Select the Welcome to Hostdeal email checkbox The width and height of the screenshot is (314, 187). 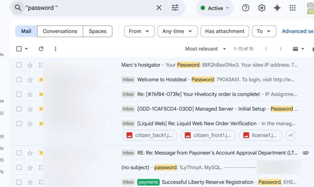(x=19, y=80)
